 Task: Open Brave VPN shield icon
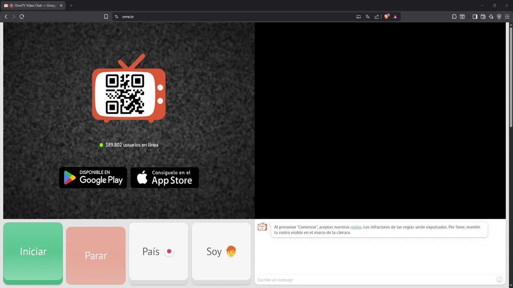click(x=499, y=17)
